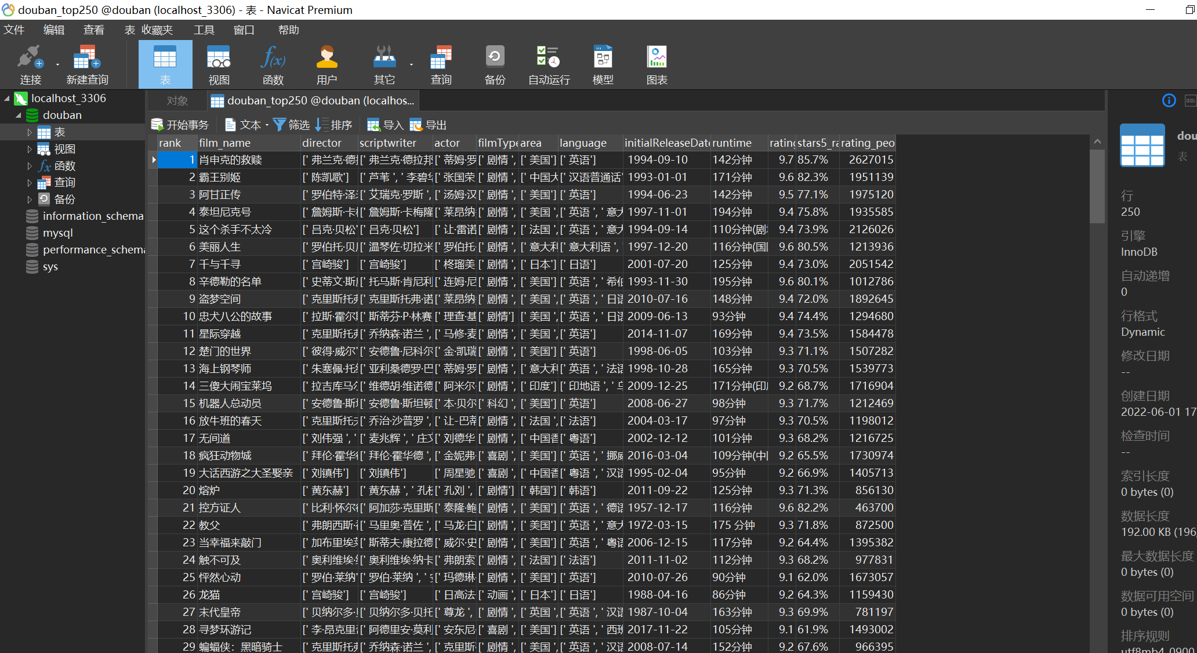Open the 查看 (View) menu
The height and width of the screenshot is (653, 1197).
pos(94,30)
